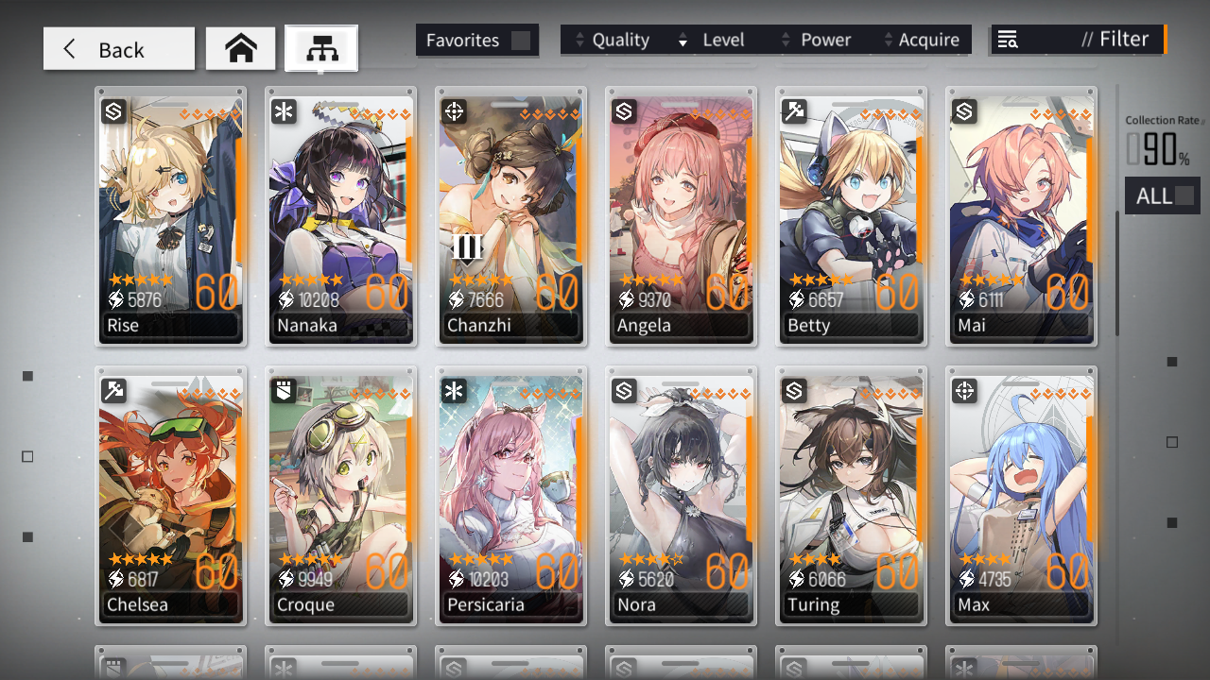Toggle the Favorites checkbox
The image size is (1210, 680).
pyautogui.click(x=521, y=41)
